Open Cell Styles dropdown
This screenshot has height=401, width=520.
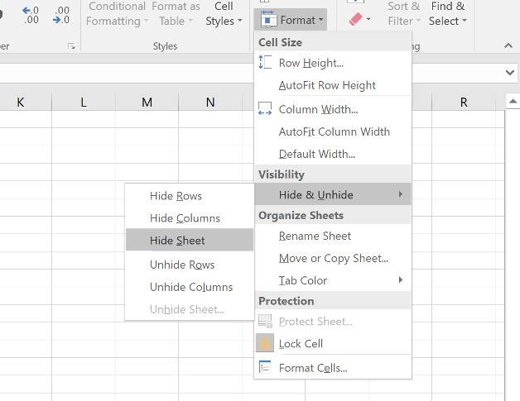point(224,14)
